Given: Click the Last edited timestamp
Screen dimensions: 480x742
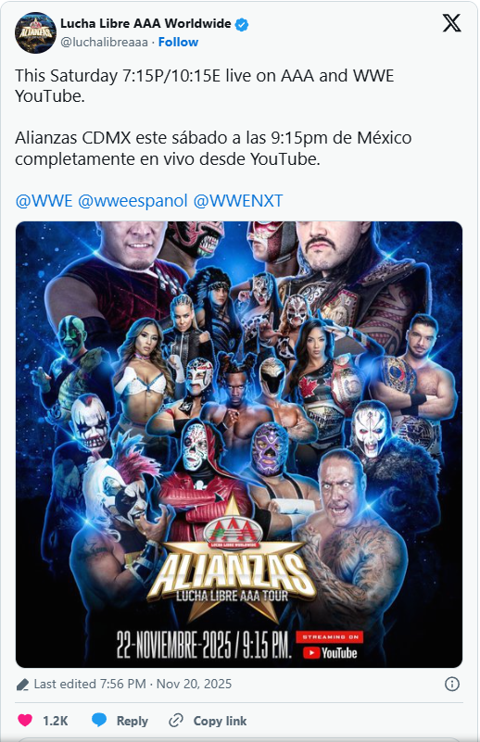Looking at the screenshot, I should pyautogui.click(x=133, y=684).
